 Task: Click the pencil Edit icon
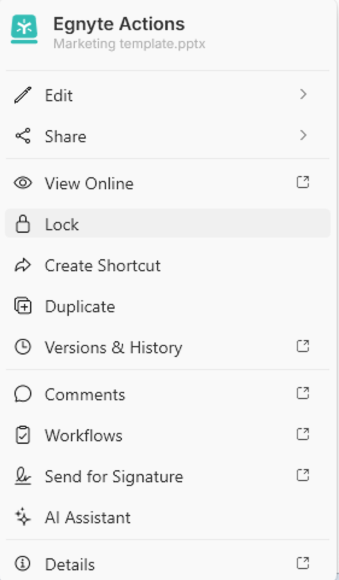coord(23,95)
